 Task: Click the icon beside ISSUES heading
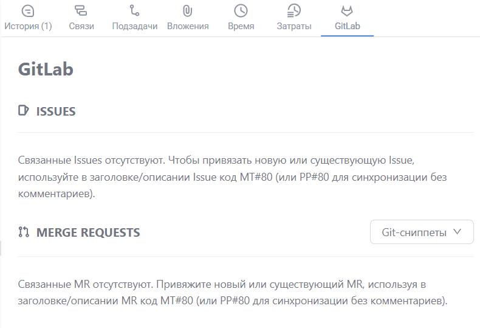[24, 110]
